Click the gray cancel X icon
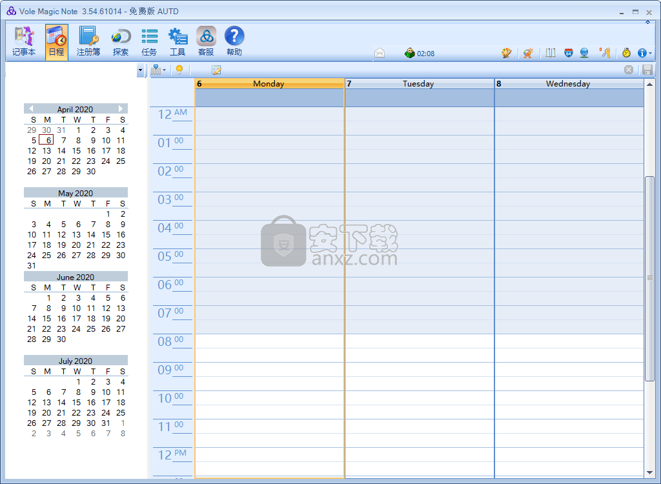This screenshot has height=484, width=661. click(629, 70)
